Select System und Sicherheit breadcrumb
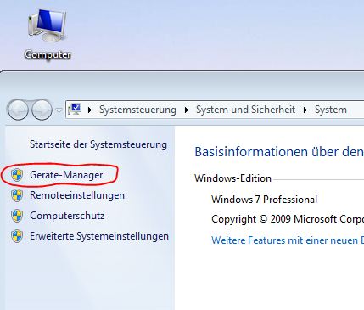 pyautogui.click(x=245, y=110)
